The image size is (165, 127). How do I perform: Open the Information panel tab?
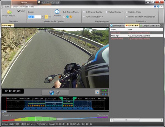[x=117, y=26]
